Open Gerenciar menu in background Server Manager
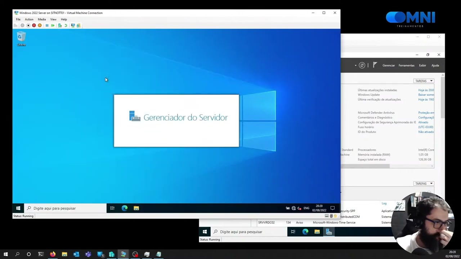461x259 pixels. point(389,65)
